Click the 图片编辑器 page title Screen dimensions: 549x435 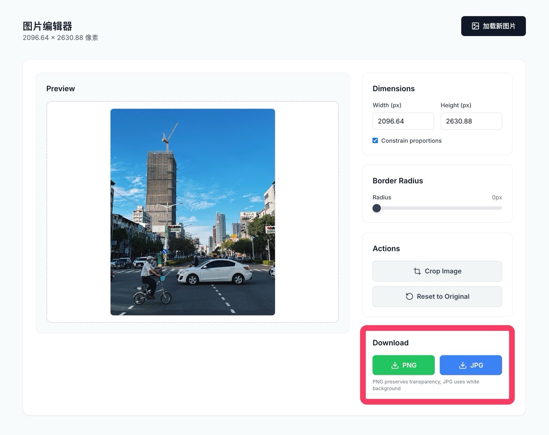pyautogui.click(x=48, y=26)
